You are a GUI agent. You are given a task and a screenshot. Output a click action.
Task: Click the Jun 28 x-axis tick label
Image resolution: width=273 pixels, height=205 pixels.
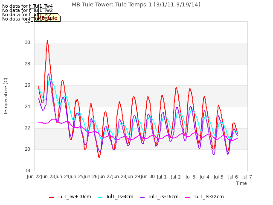119,177
